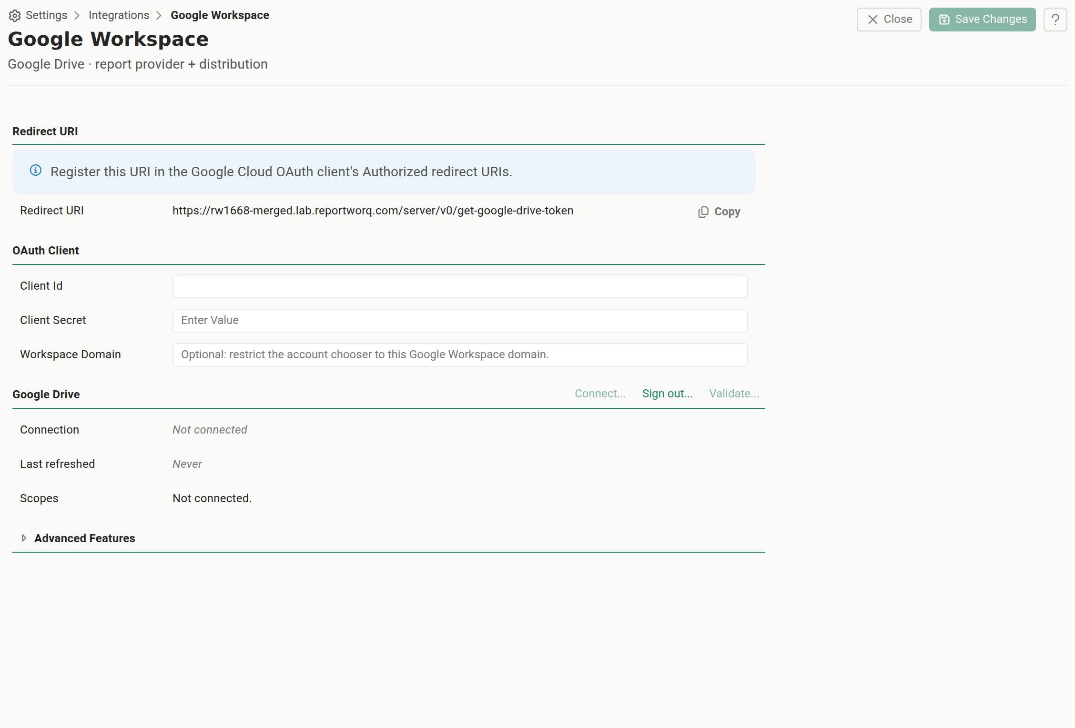Click the redirect URI URL text

coord(373,211)
